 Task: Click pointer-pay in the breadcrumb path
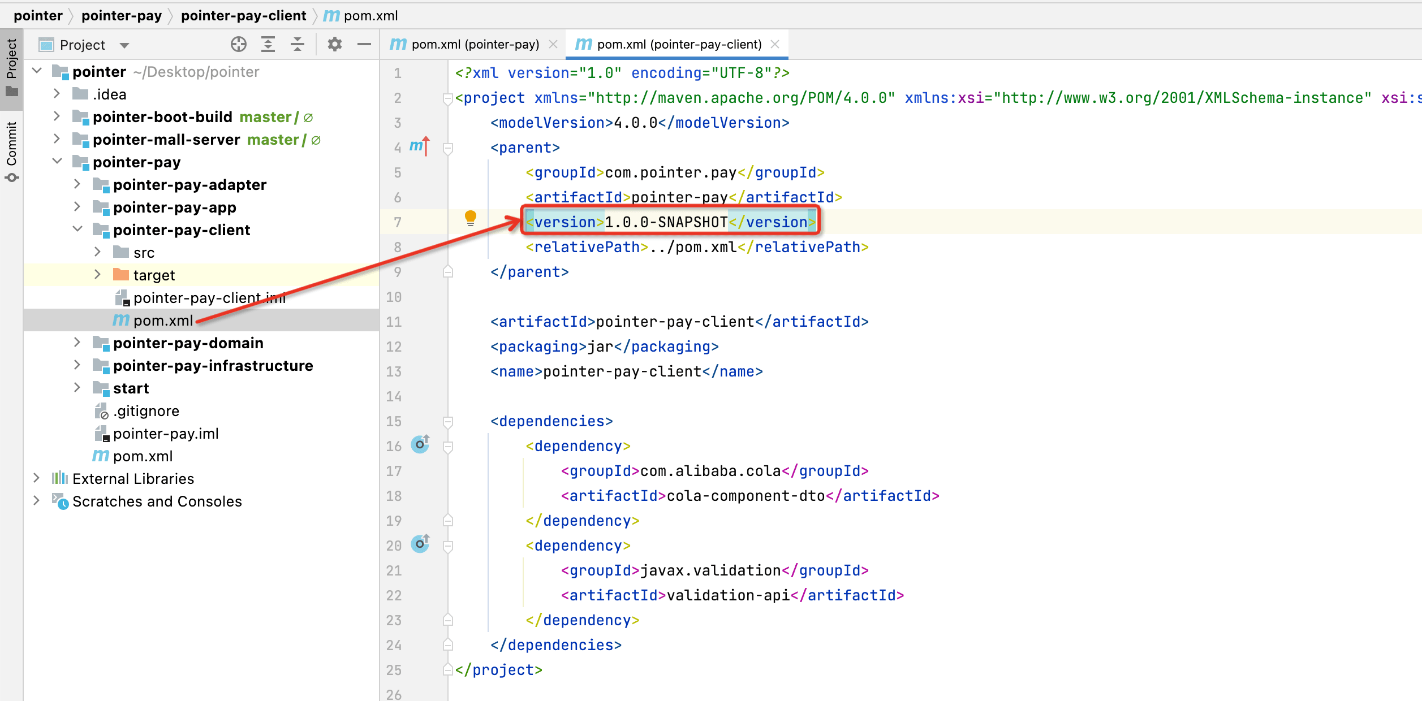122,16
